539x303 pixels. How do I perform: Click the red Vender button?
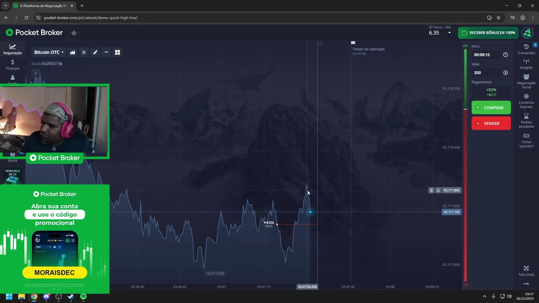[x=491, y=123]
